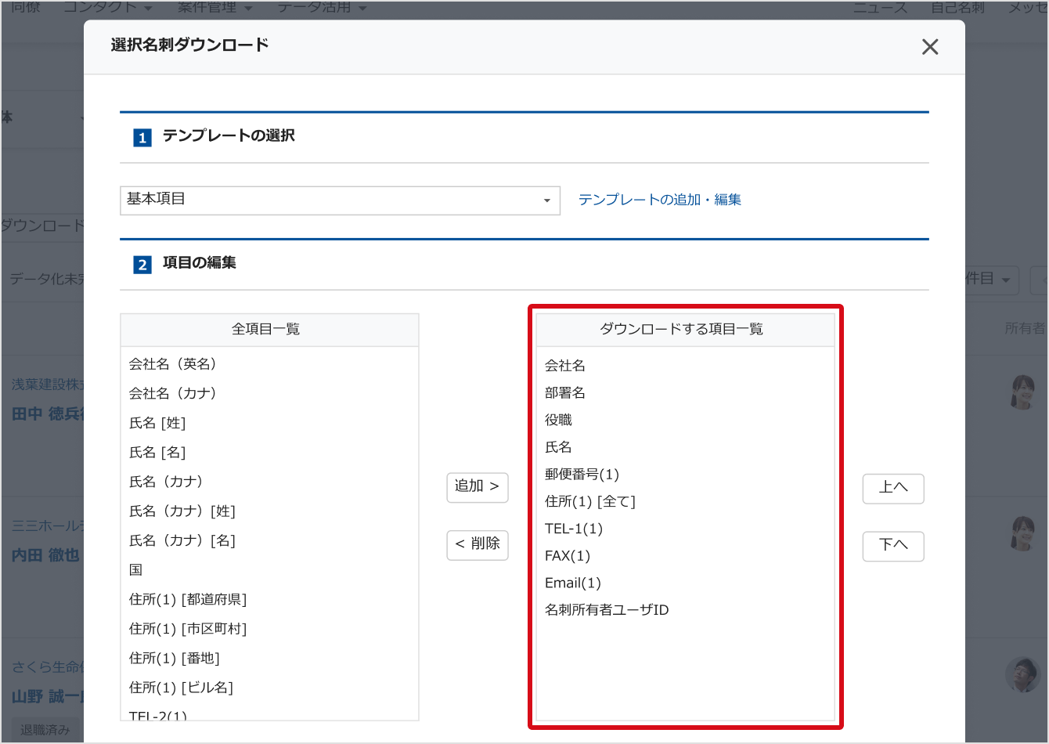Select TEL-1(1) in download items list
1049x744 pixels.
pyautogui.click(x=574, y=529)
